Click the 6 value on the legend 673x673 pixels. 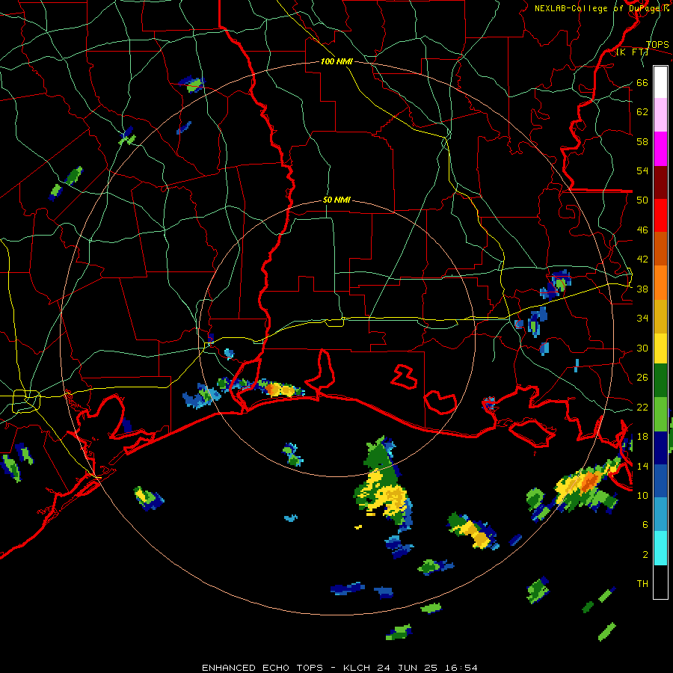pyautogui.click(x=645, y=525)
